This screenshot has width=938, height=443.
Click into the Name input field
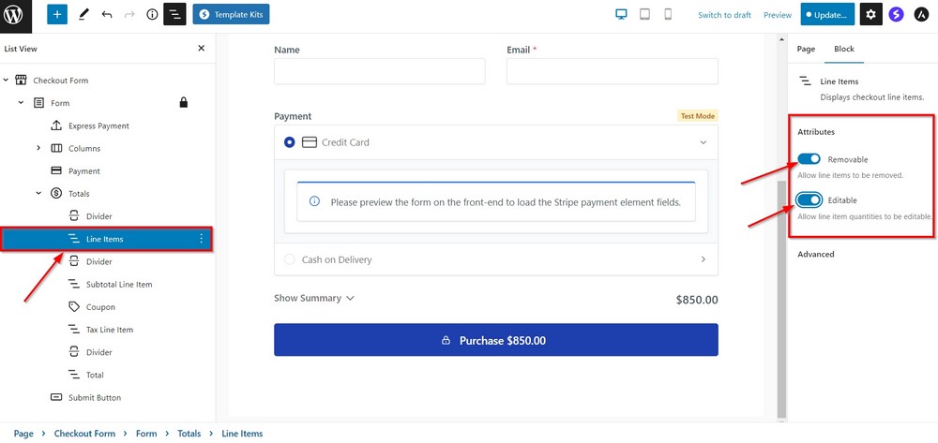(x=379, y=71)
